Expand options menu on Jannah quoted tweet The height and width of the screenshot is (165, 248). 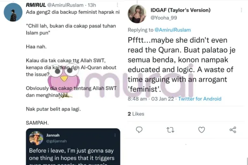115,135
